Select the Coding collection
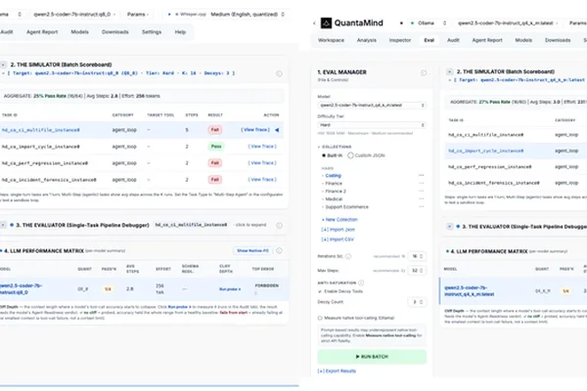Screen dimensions: 587x391 pos(334,176)
